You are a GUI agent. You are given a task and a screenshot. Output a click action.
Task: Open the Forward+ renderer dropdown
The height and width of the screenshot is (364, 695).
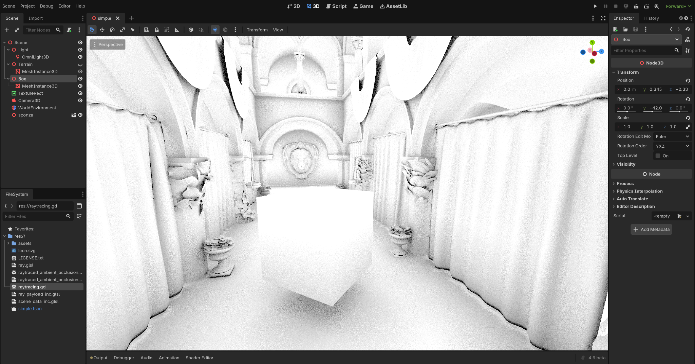click(x=678, y=6)
